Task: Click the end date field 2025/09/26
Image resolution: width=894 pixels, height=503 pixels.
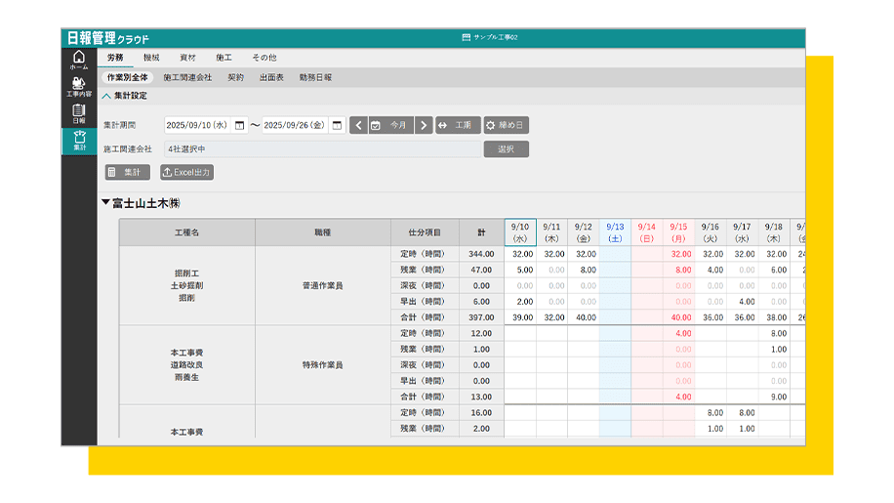Action: coord(295,125)
